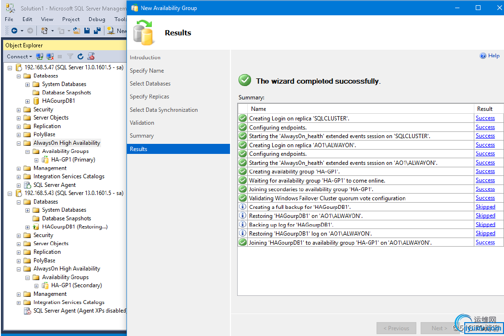Expand the HA-GP1 (Primary) node

pos(36,160)
